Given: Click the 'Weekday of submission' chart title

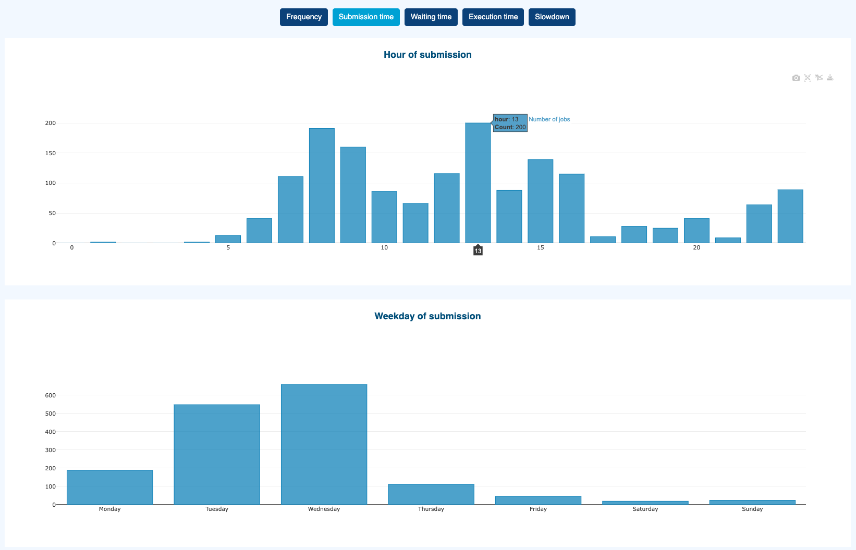Looking at the screenshot, I should pos(427,316).
